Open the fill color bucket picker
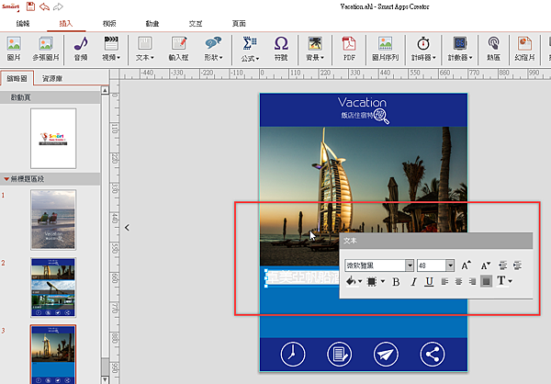This screenshot has height=384, width=551. (x=352, y=281)
